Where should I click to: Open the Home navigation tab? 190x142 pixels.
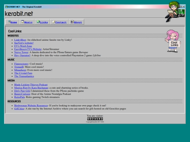click(x=12, y=22)
